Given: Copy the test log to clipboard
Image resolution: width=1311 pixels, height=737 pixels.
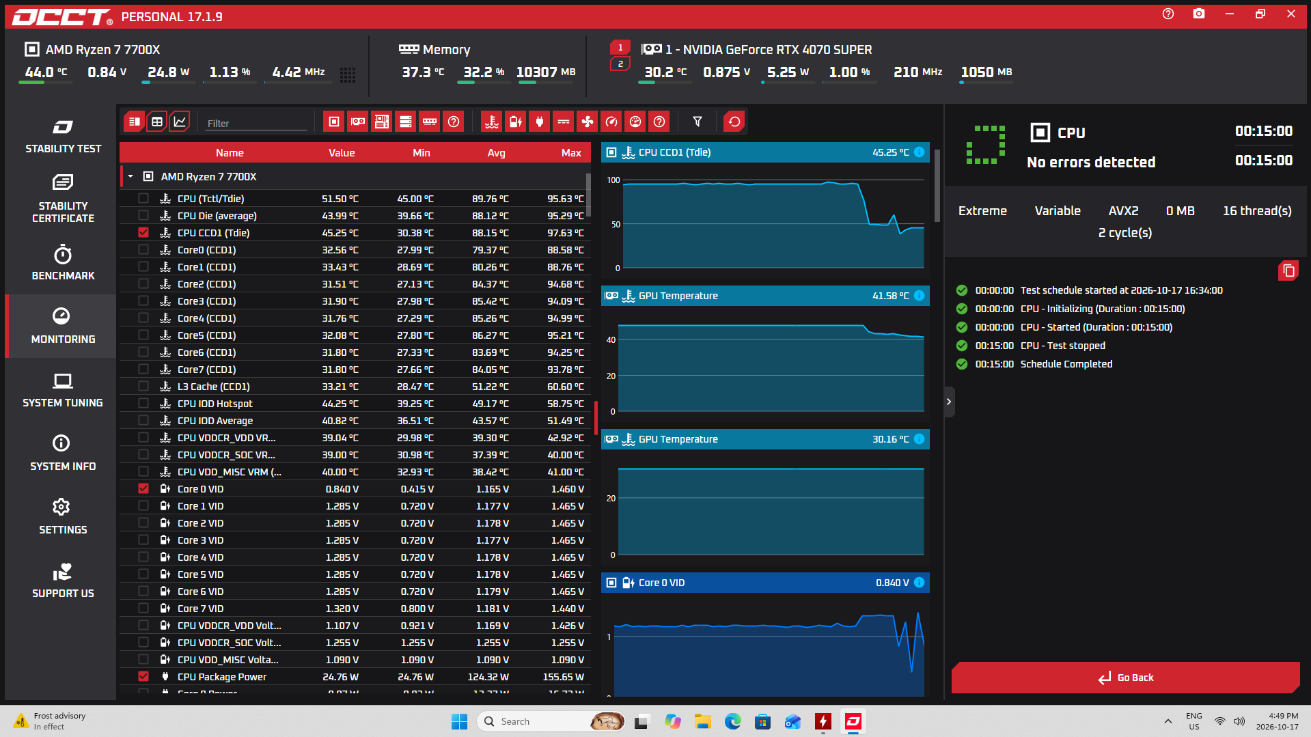Looking at the screenshot, I should tap(1288, 271).
